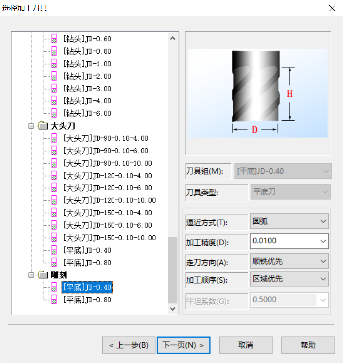Click icon beside [大头刀]JD-120-0.10-4.00
The width and height of the screenshot is (343, 363).
click(x=54, y=176)
